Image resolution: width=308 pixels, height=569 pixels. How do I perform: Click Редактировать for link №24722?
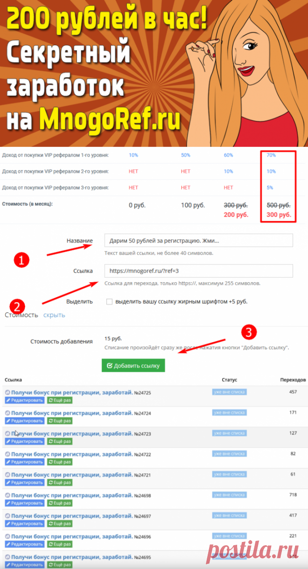coord(25,462)
